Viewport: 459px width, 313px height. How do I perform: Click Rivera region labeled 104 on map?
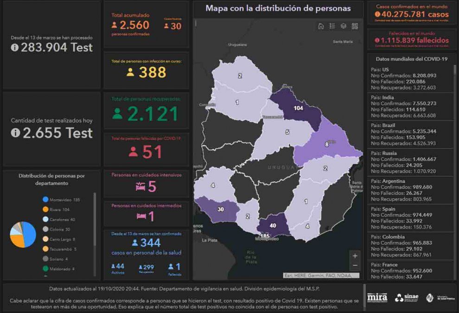tap(298, 108)
